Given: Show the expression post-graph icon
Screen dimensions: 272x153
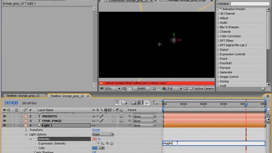Looking at the screenshot, I should [x=103, y=144].
